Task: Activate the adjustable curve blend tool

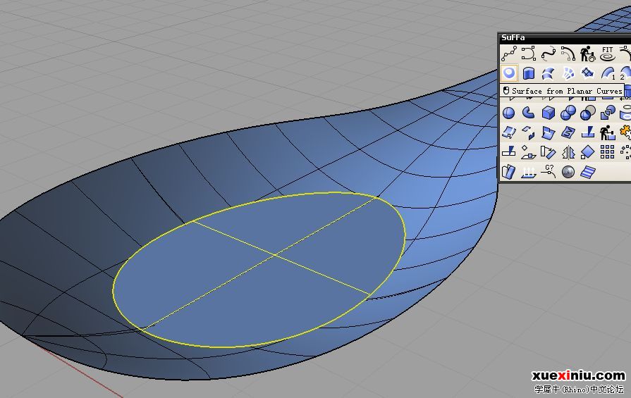Action: pyautogui.click(x=568, y=54)
